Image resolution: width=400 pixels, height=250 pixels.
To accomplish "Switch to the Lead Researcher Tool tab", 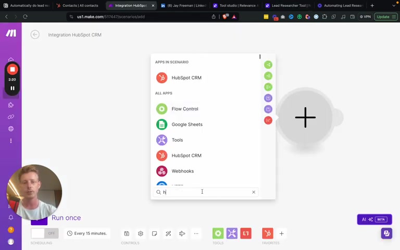I will (288, 5).
